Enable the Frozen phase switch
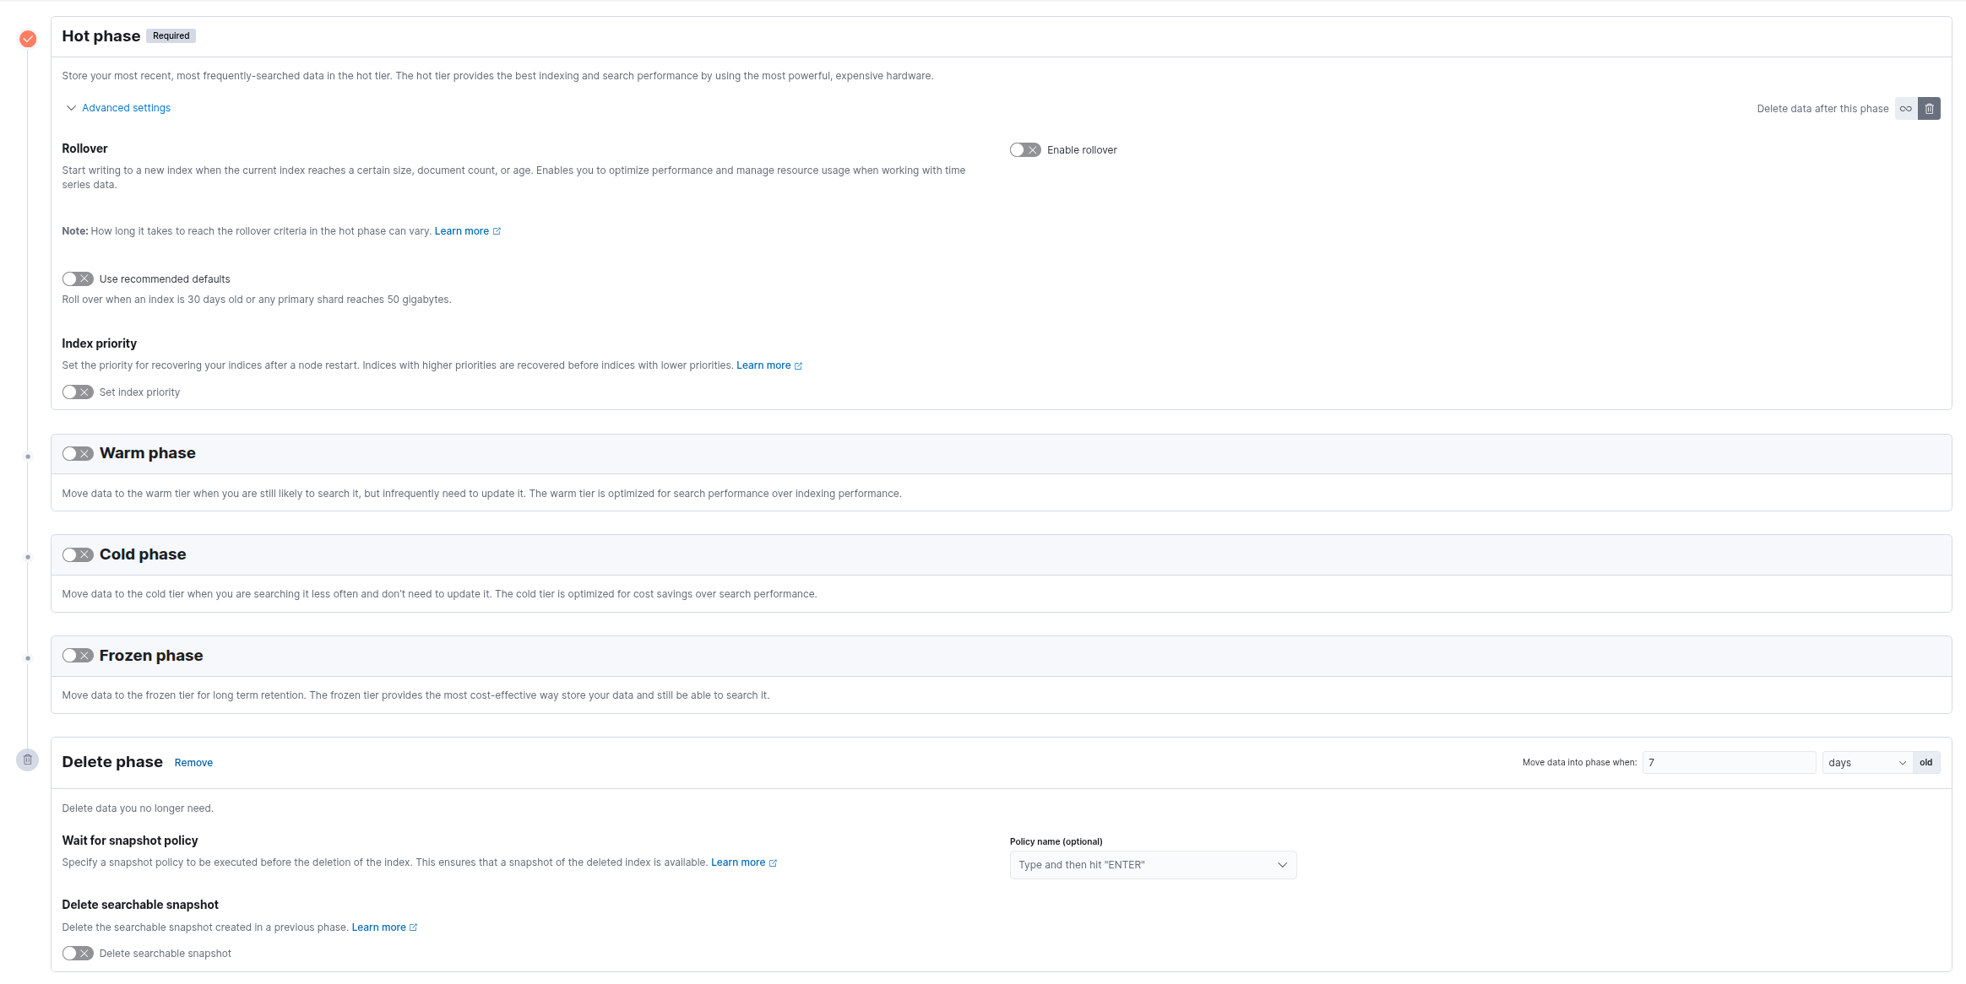 click(78, 656)
